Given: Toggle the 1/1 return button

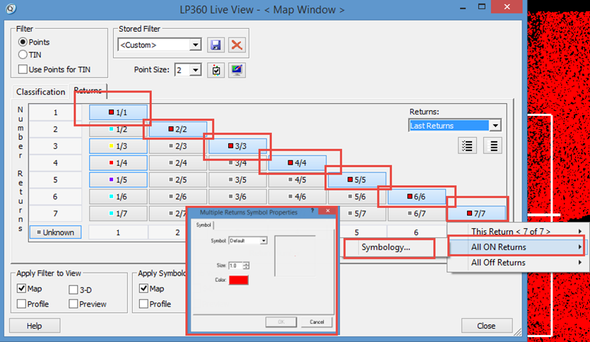Looking at the screenshot, I should point(118,112).
